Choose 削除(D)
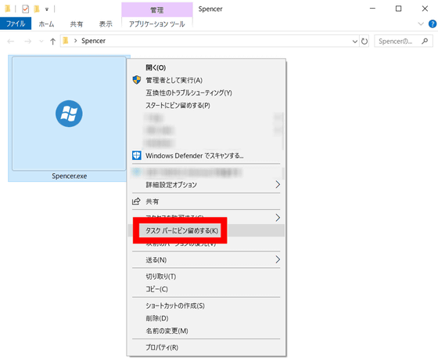 pyautogui.click(x=206, y=318)
